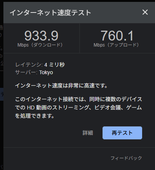The image size is (155, 170).
Task: Click the highlighted blue item behind the dialog
Action: 2,94
